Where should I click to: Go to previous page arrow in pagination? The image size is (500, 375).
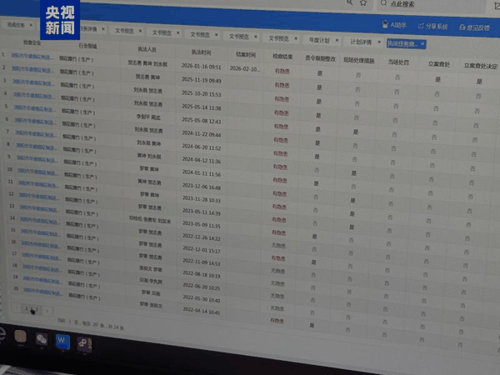[x=17, y=307]
